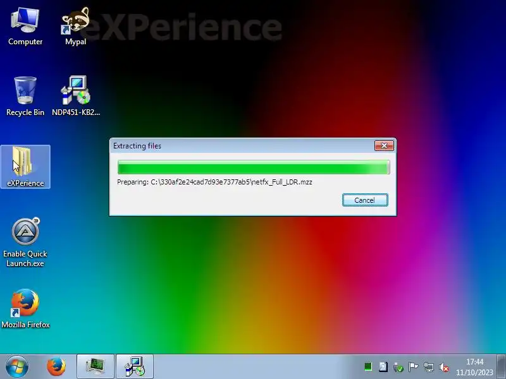This screenshot has height=379, width=506.
Task: Click Safely Remove Hardware tray icon
Action: [x=398, y=367]
